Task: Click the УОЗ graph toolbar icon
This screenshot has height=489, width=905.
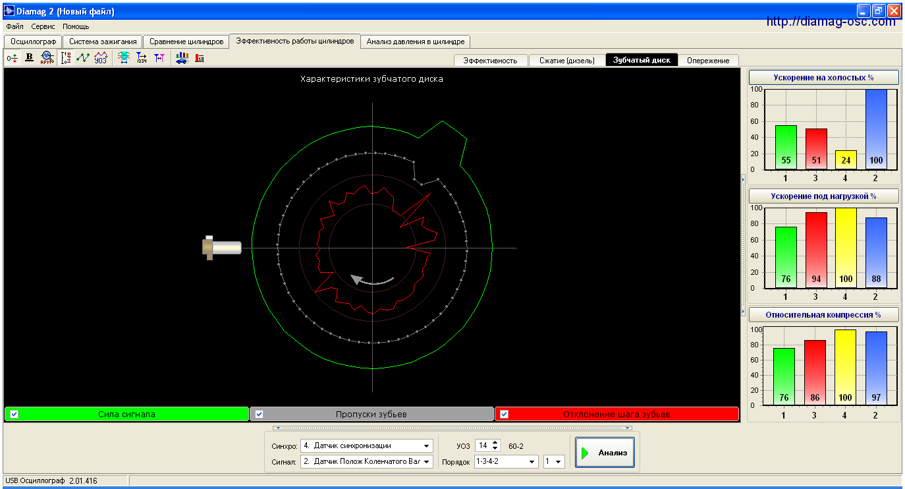Action: tap(101, 58)
